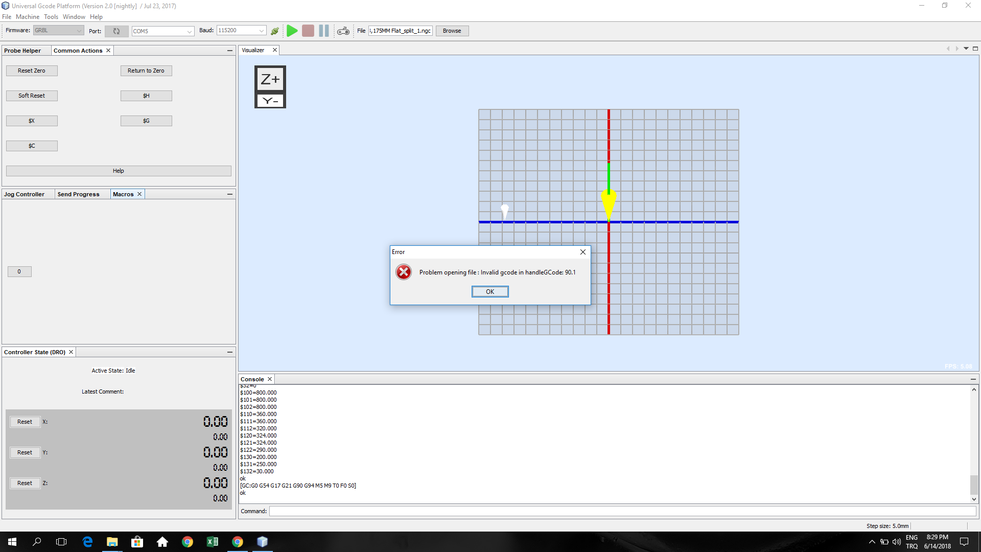Open the Help menu
This screenshot has height=552, width=981.
pos(96,17)
